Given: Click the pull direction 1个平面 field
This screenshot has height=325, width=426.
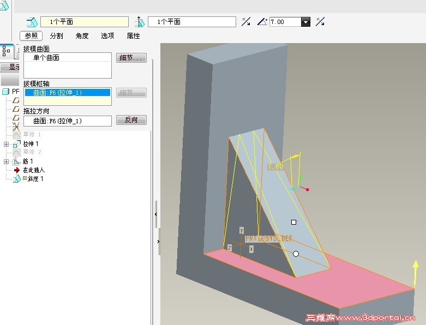Looking at the screenshot, I should point(192,22).
